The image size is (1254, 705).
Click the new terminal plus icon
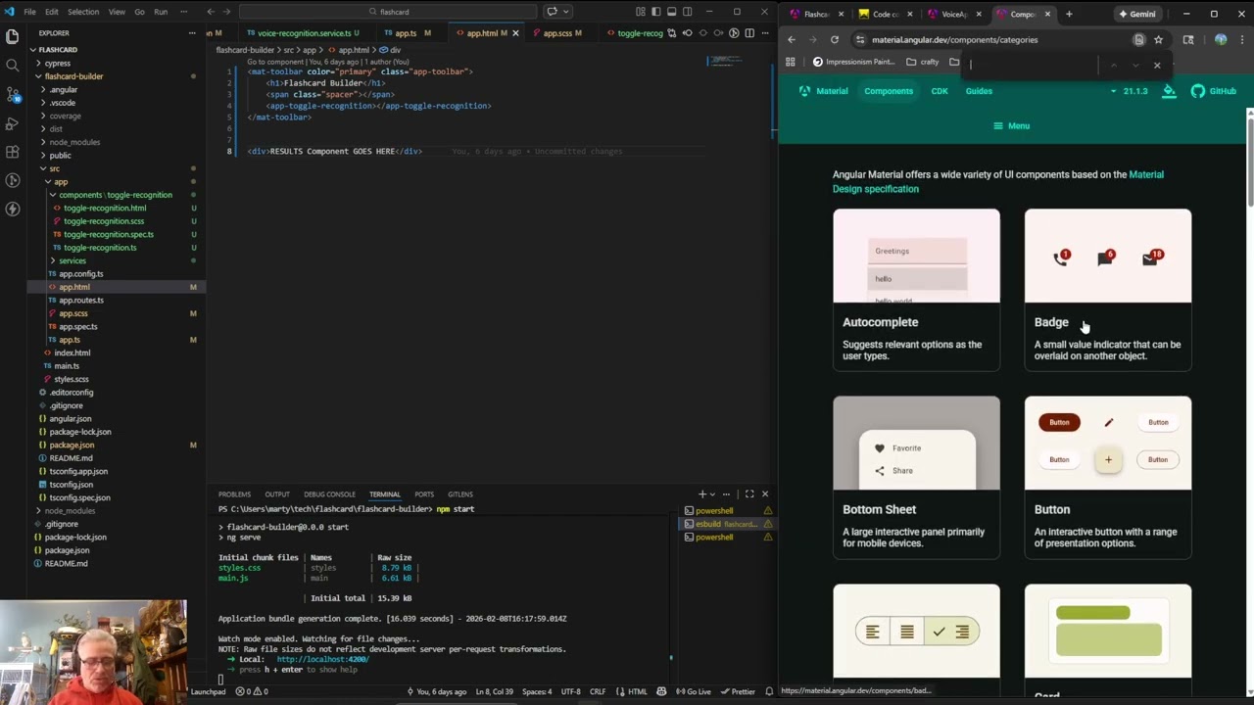point(701,494)
